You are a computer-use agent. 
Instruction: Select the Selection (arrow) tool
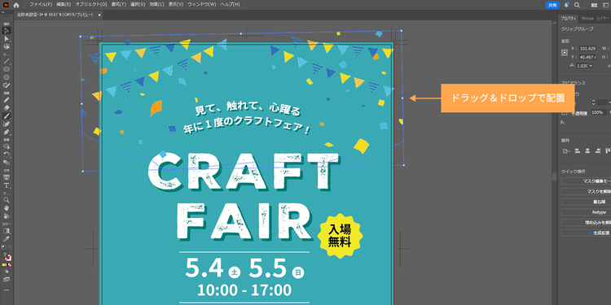7,30
